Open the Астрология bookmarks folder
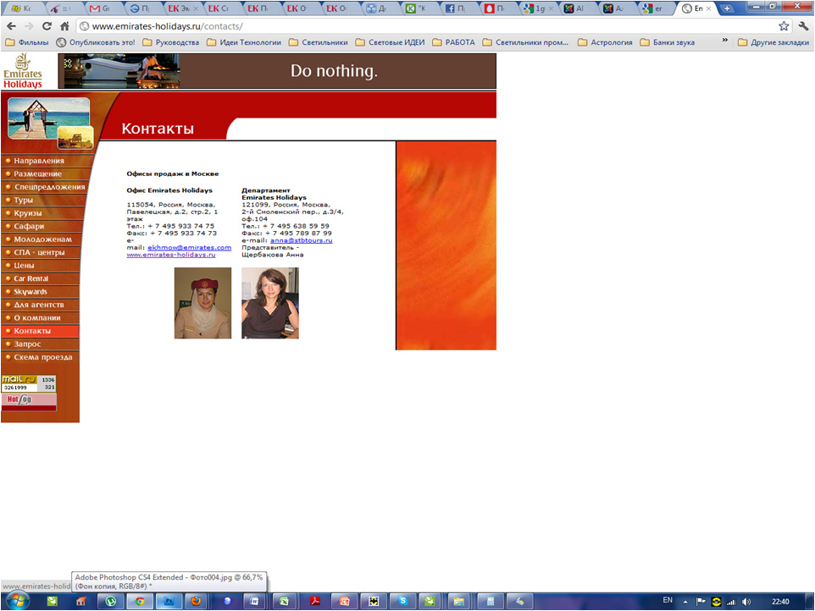 point(605,42)
